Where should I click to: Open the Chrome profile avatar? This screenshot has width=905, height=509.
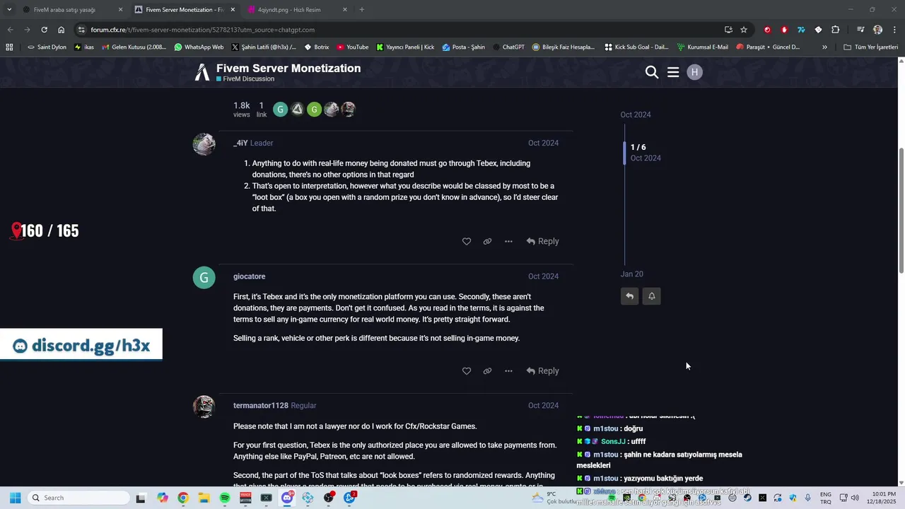coord(878,30)
